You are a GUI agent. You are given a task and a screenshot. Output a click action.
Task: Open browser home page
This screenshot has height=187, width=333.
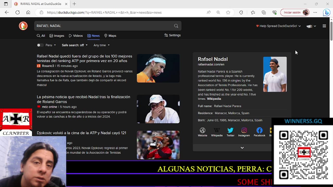pos(28,12)
